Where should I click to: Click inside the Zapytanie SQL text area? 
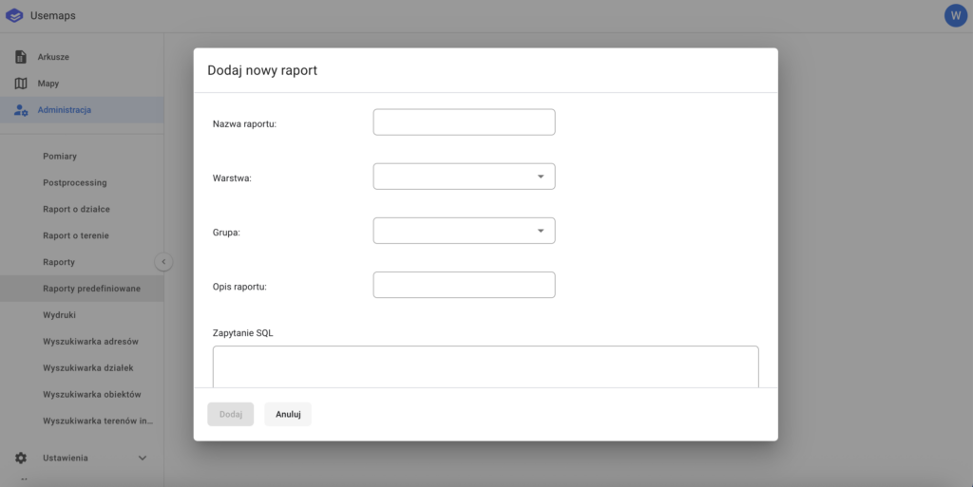(x=485, y=366)
